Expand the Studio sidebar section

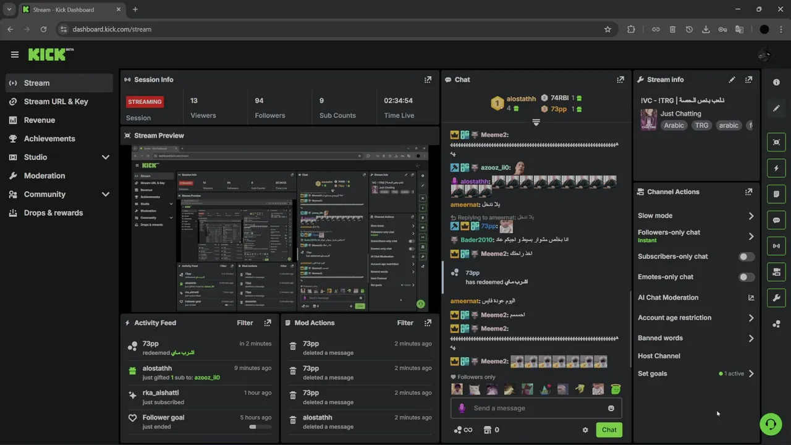click(x=106, y=157)
